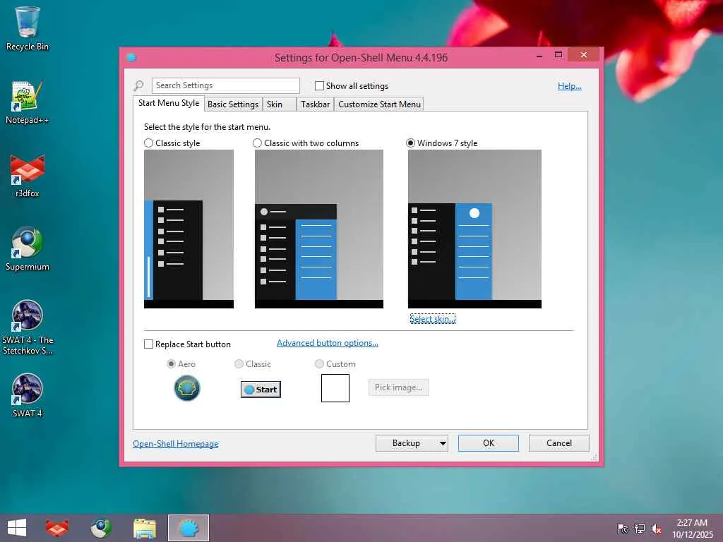Enable Show all settings checkbox
This screenshot has height=542, width=723.
(319, 85)
